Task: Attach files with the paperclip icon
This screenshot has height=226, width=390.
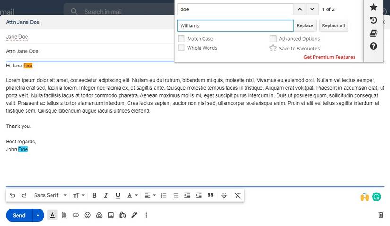Action: pos(64,215)
